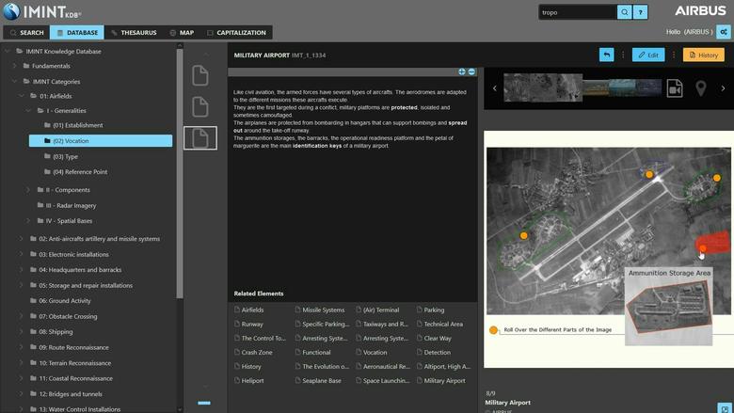Screen dimensions: 734x413
Task: Zoom in text with plus icon
Action: [x=462, y=71]
